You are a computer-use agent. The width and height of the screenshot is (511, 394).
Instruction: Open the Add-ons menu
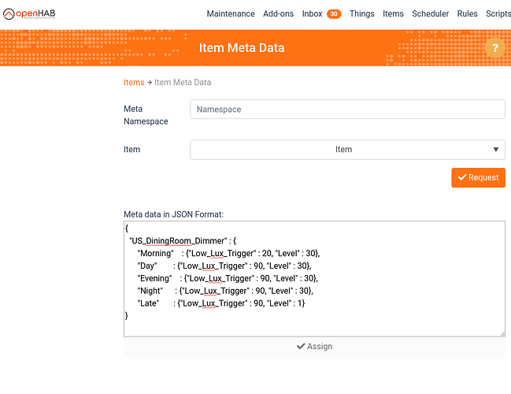pyautogui.click(x=279, y=13)
